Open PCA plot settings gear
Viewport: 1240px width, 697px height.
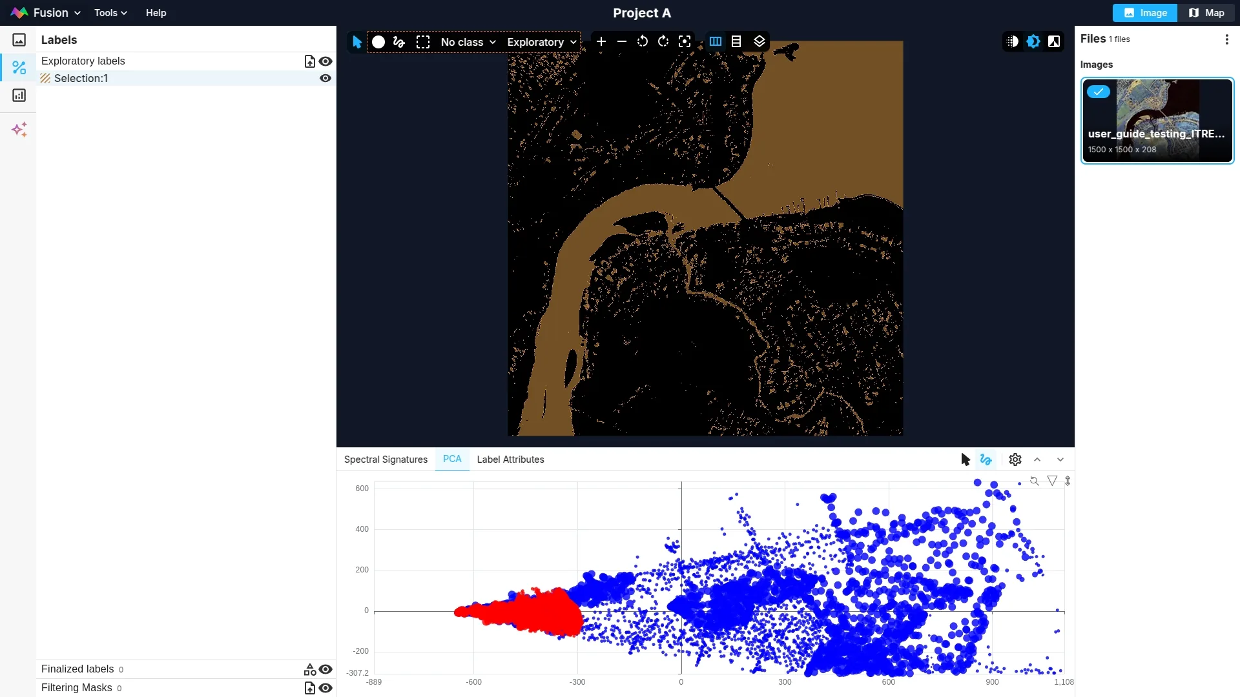[x=1015, y=460]
